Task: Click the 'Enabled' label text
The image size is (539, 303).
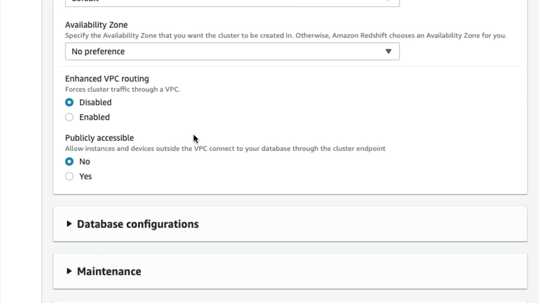Action: [x=94, y=117]
